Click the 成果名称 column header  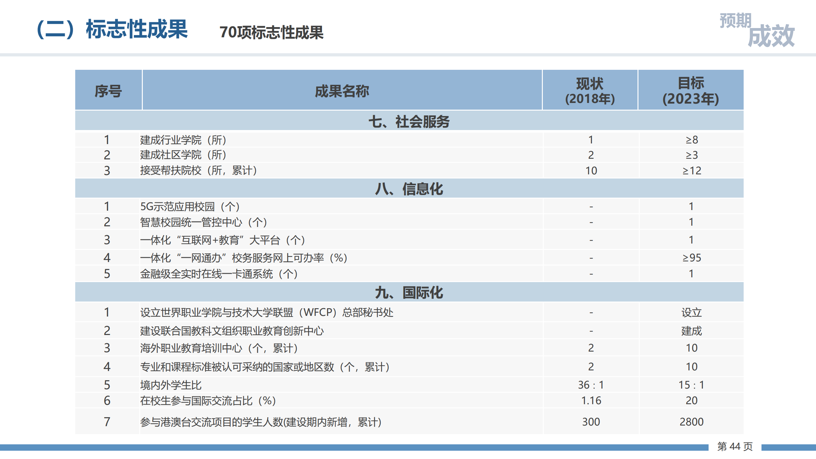click(342, 91)
